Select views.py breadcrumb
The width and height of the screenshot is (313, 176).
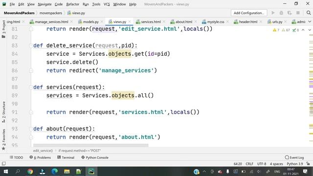coord(76,13)
